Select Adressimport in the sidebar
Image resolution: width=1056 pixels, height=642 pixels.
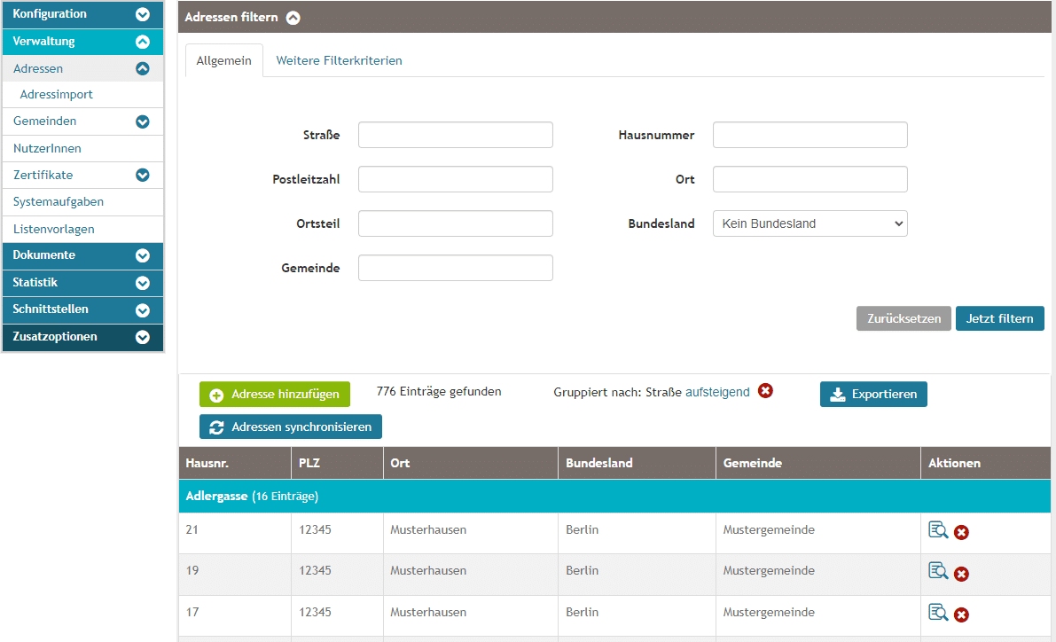56,94
